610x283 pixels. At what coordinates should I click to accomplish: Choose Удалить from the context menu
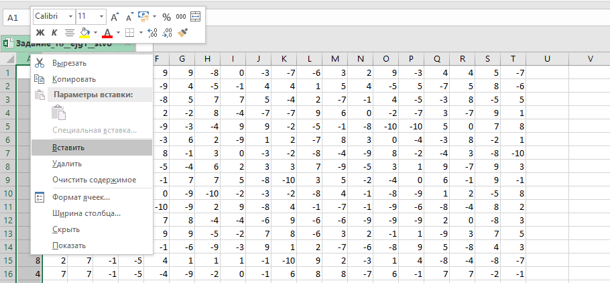[x=67, y=164]
